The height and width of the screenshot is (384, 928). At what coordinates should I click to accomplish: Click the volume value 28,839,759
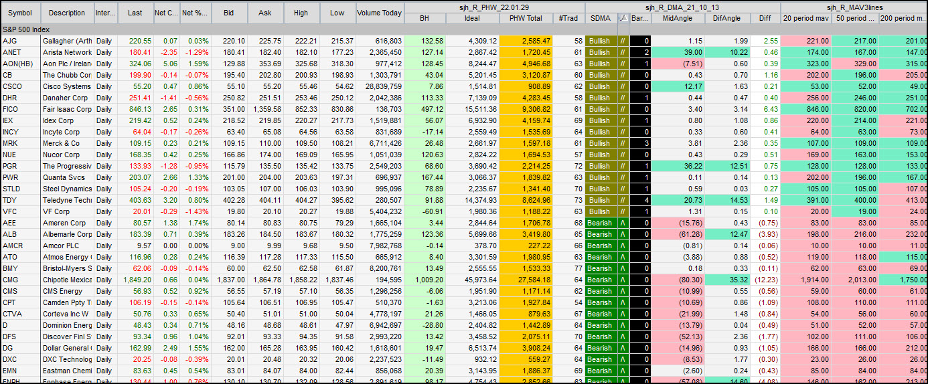380,86
